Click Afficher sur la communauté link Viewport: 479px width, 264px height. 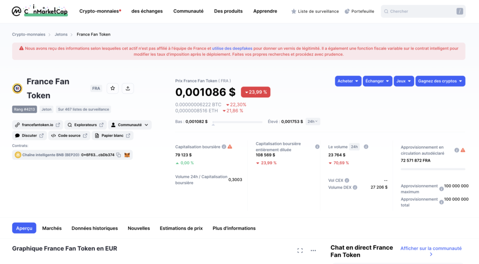coord(431,249)
